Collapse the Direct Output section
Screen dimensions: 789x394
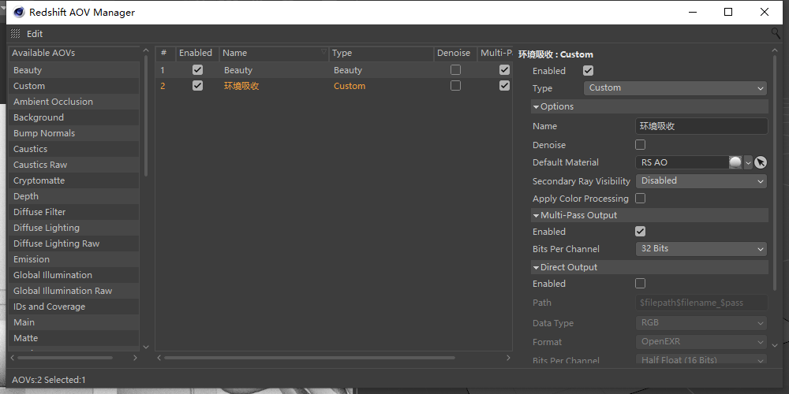click(536, 267)
